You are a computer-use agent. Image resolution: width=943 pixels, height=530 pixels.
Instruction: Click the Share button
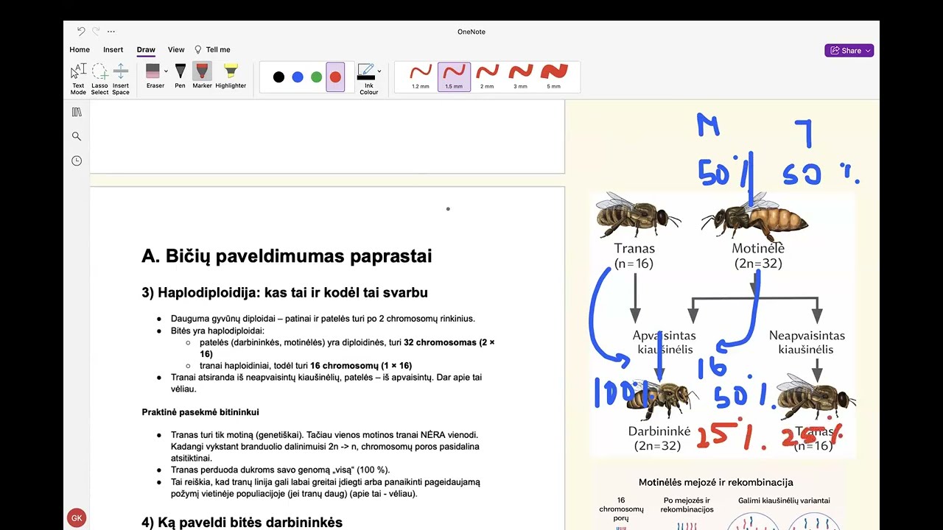[849, 50]
